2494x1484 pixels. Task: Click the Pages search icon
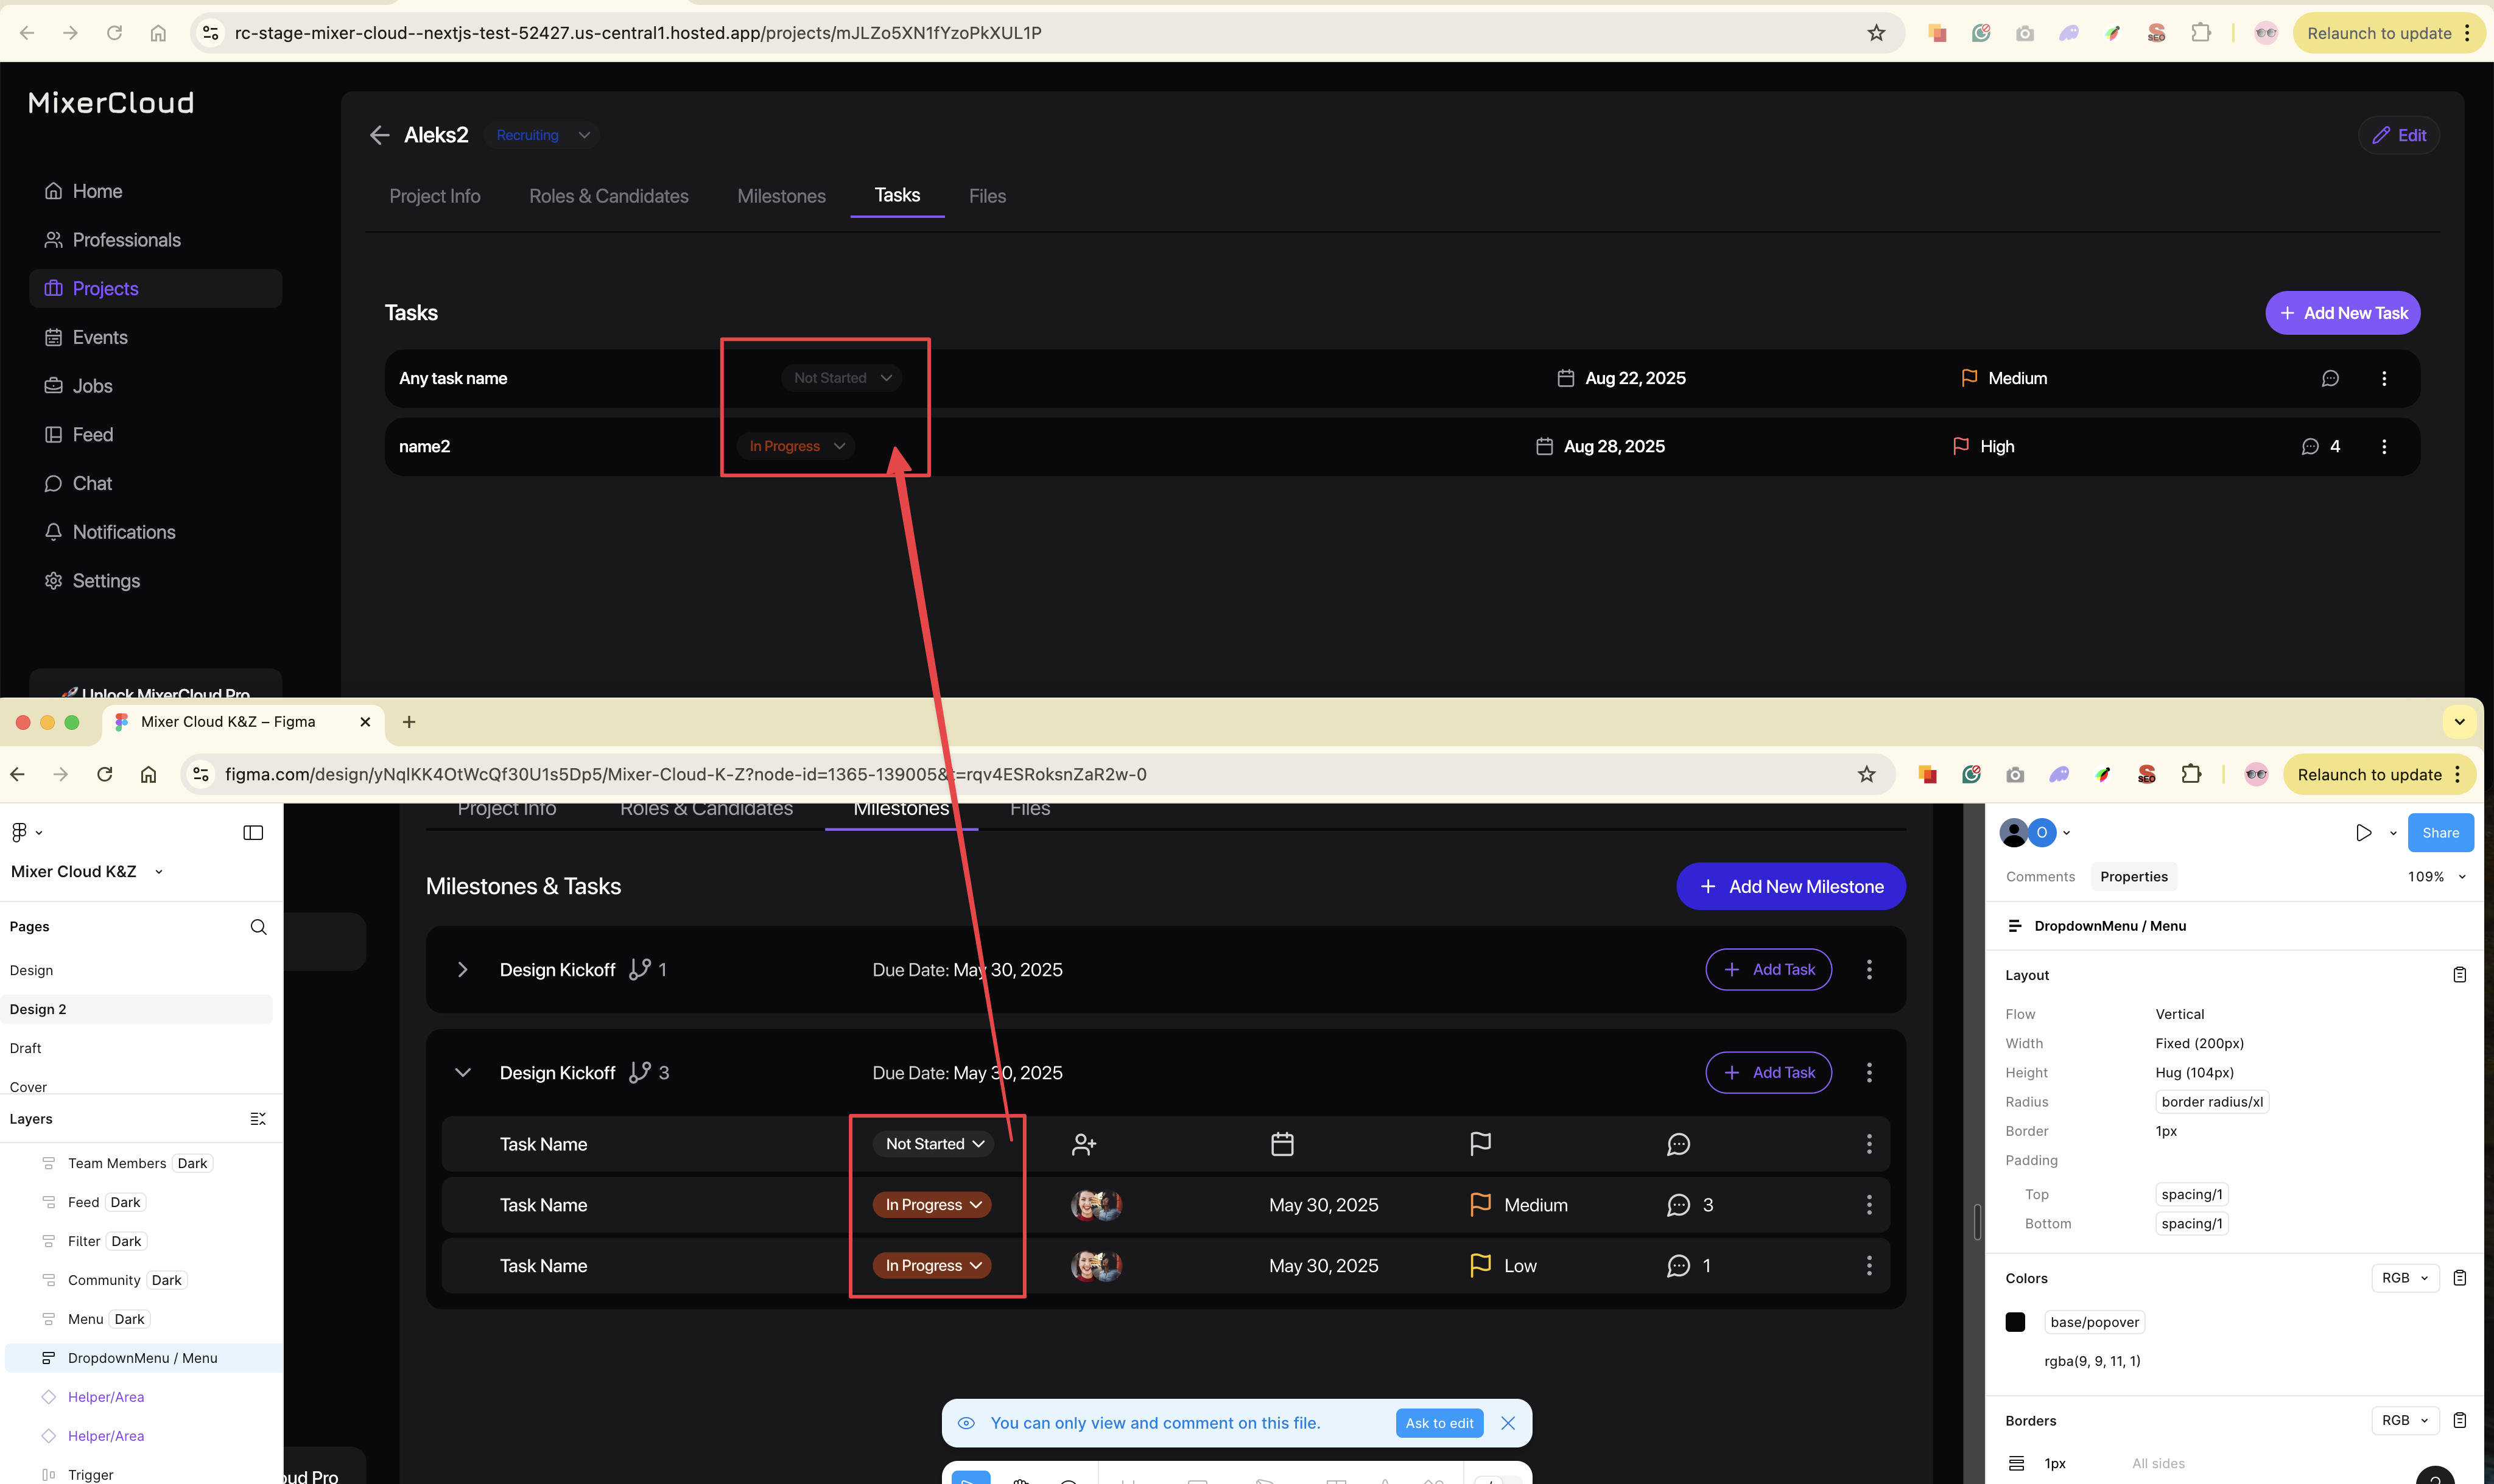[258, 927]
